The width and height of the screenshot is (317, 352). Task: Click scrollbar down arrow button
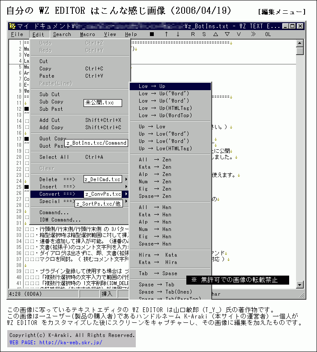(x=300, y=285)
